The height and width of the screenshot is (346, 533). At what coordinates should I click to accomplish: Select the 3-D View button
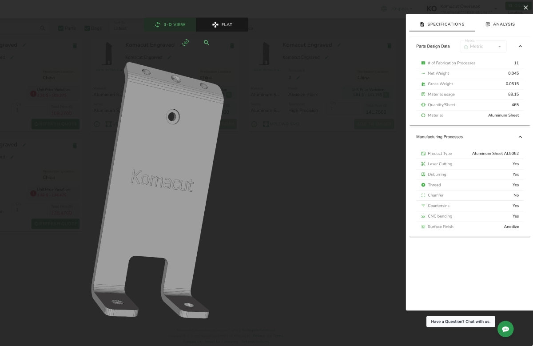coord(170,24)
